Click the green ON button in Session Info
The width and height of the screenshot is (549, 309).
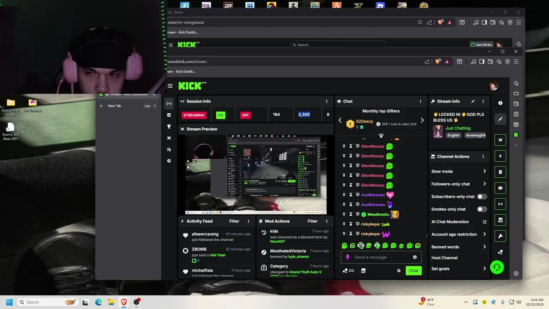click(x=220, y=115)
